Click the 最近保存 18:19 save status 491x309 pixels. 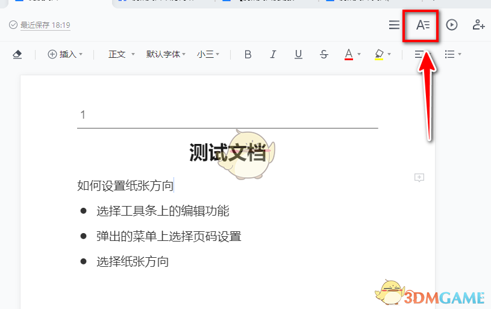(45, 25)
